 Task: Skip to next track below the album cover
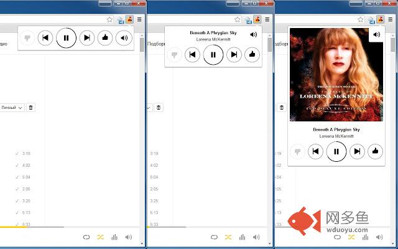coord(356,151)
